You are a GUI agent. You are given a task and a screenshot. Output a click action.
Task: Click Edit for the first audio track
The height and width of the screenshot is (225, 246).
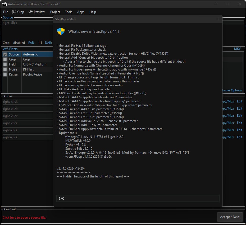(x=240, y=101)
